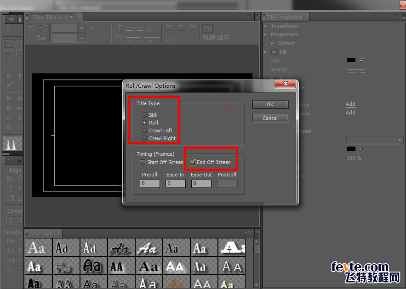Click the Title Styles vertical scrollbar
This screenshot has width=406, height=289.
256,263
